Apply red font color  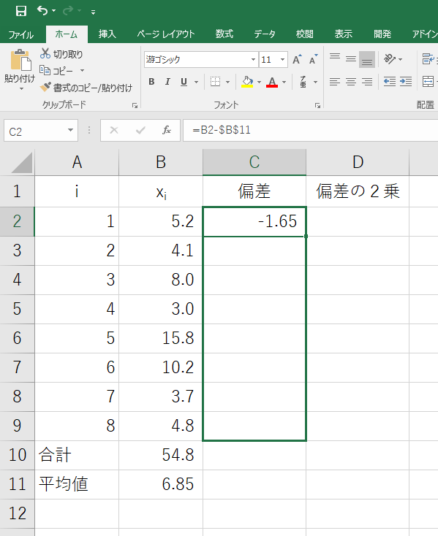pos(272,82)
